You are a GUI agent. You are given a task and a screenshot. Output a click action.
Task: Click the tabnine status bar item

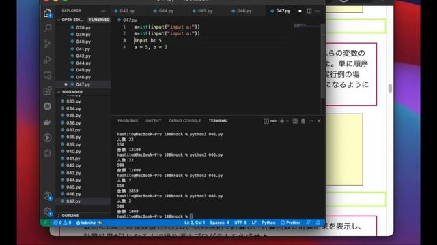tap(89, 223)
